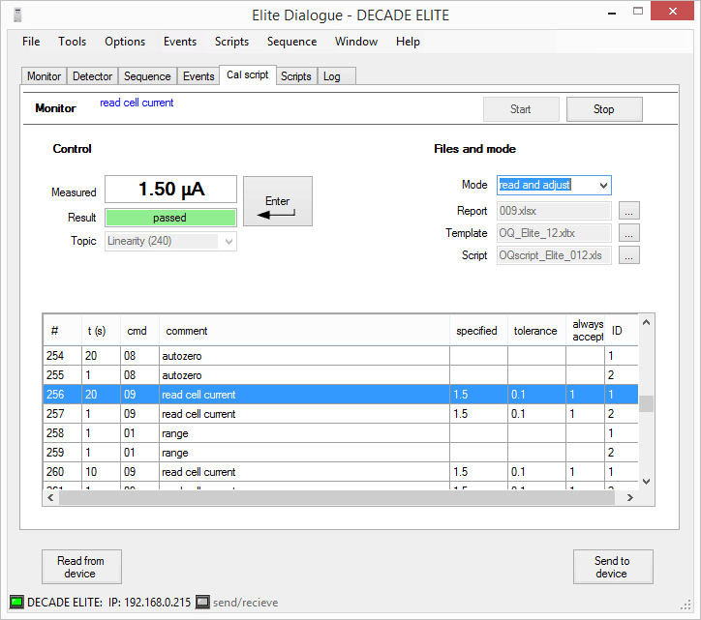Switch to the Detector tab
Screen dimensions: 701x620
[x=93, y=76]
